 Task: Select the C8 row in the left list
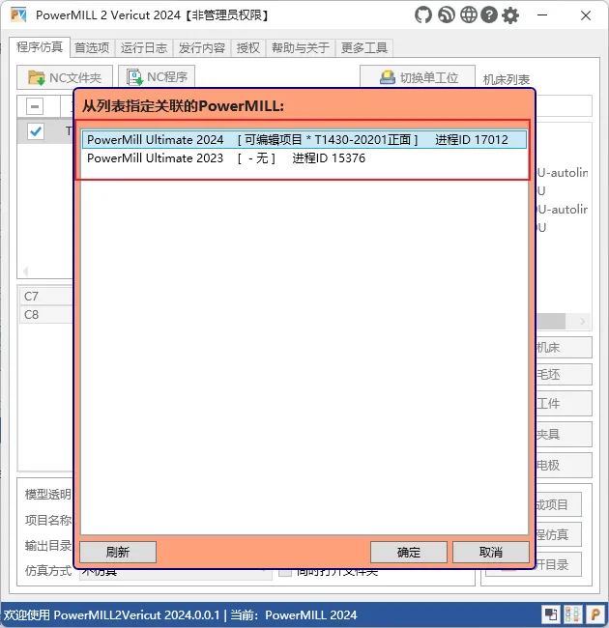(46, 315)
